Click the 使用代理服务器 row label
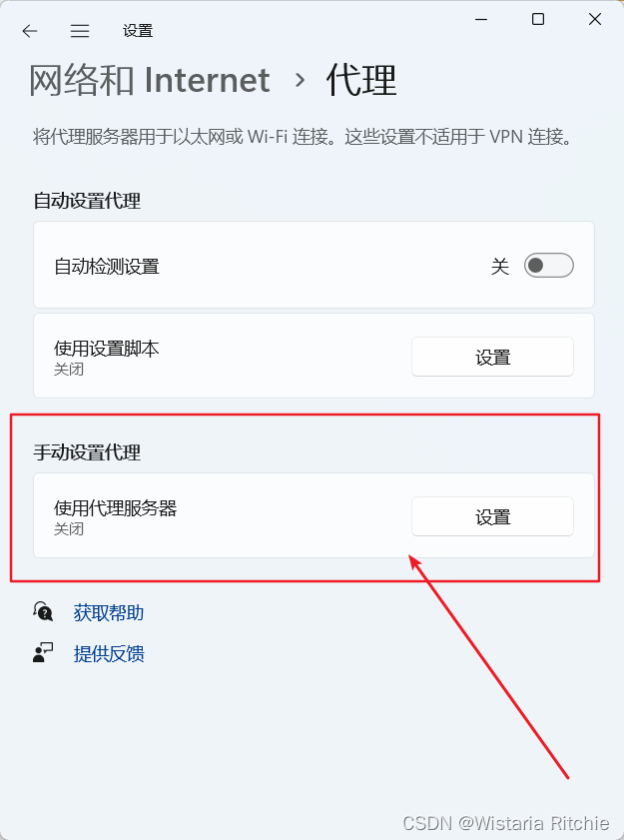 (x=115, y=507)
